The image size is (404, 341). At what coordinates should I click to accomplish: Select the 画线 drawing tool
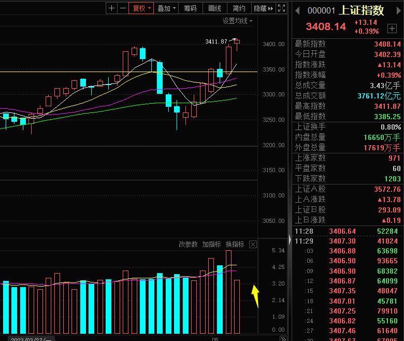point(214,8)
